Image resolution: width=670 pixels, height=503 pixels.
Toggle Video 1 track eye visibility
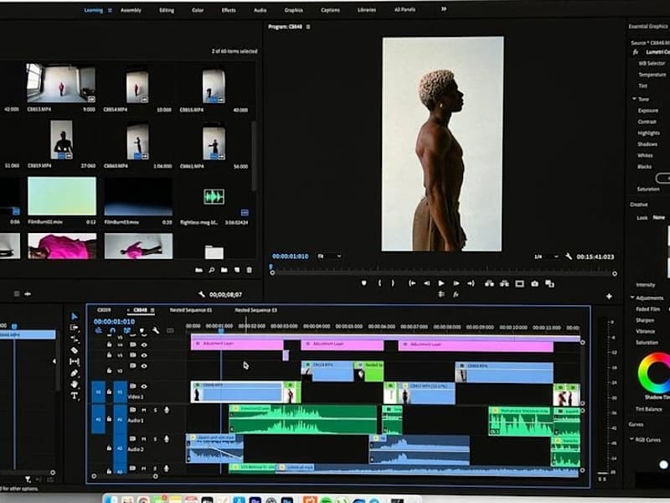click(144, 386)
